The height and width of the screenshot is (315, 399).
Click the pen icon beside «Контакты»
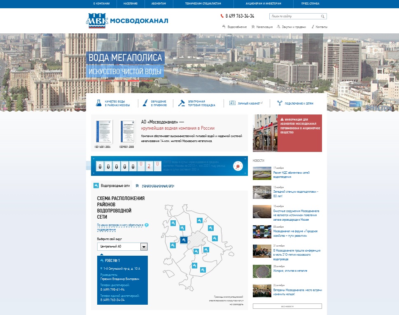point(313,26)
